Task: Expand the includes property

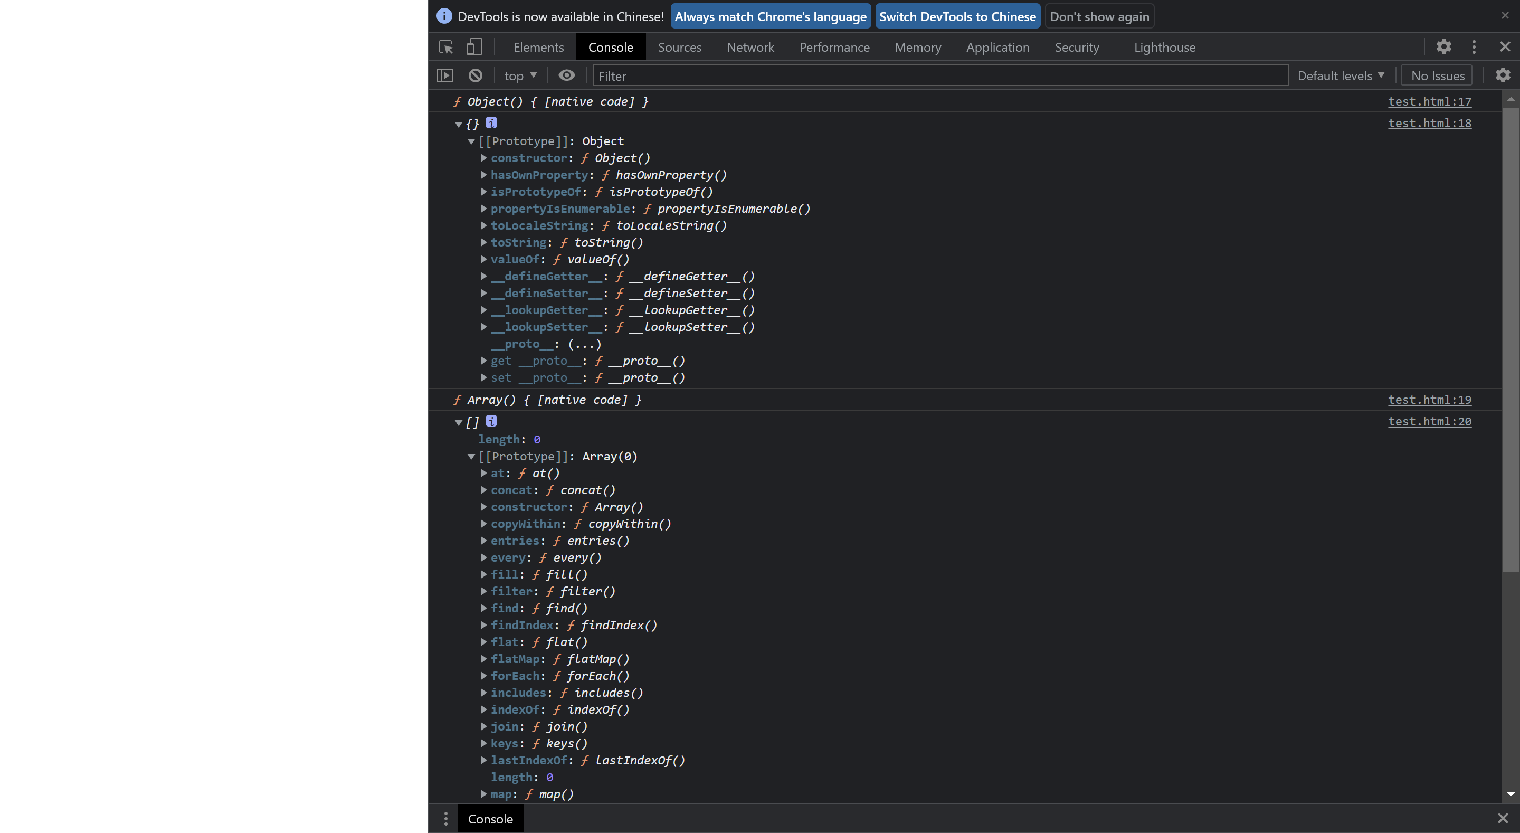Action: pos(484,693)
